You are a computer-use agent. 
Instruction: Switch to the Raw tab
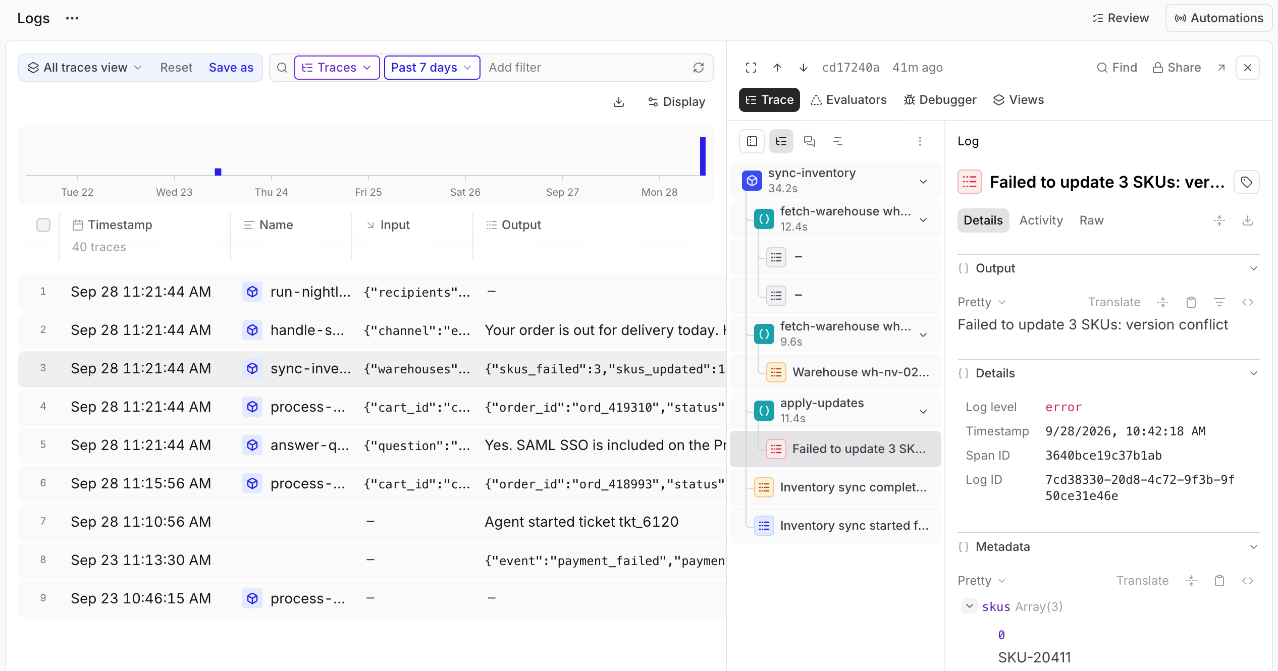pyautogui.click(x=1091, y=220)
